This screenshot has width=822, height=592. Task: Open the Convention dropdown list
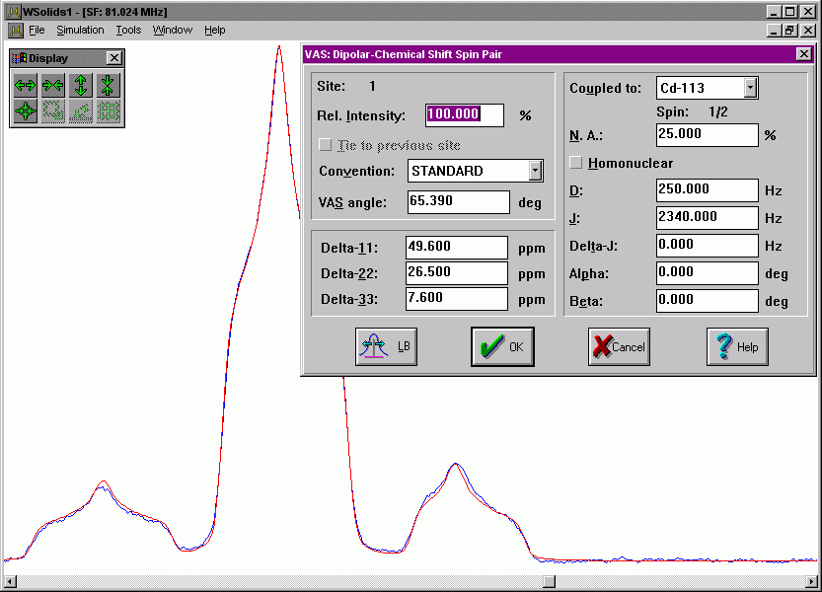[536, 170]
